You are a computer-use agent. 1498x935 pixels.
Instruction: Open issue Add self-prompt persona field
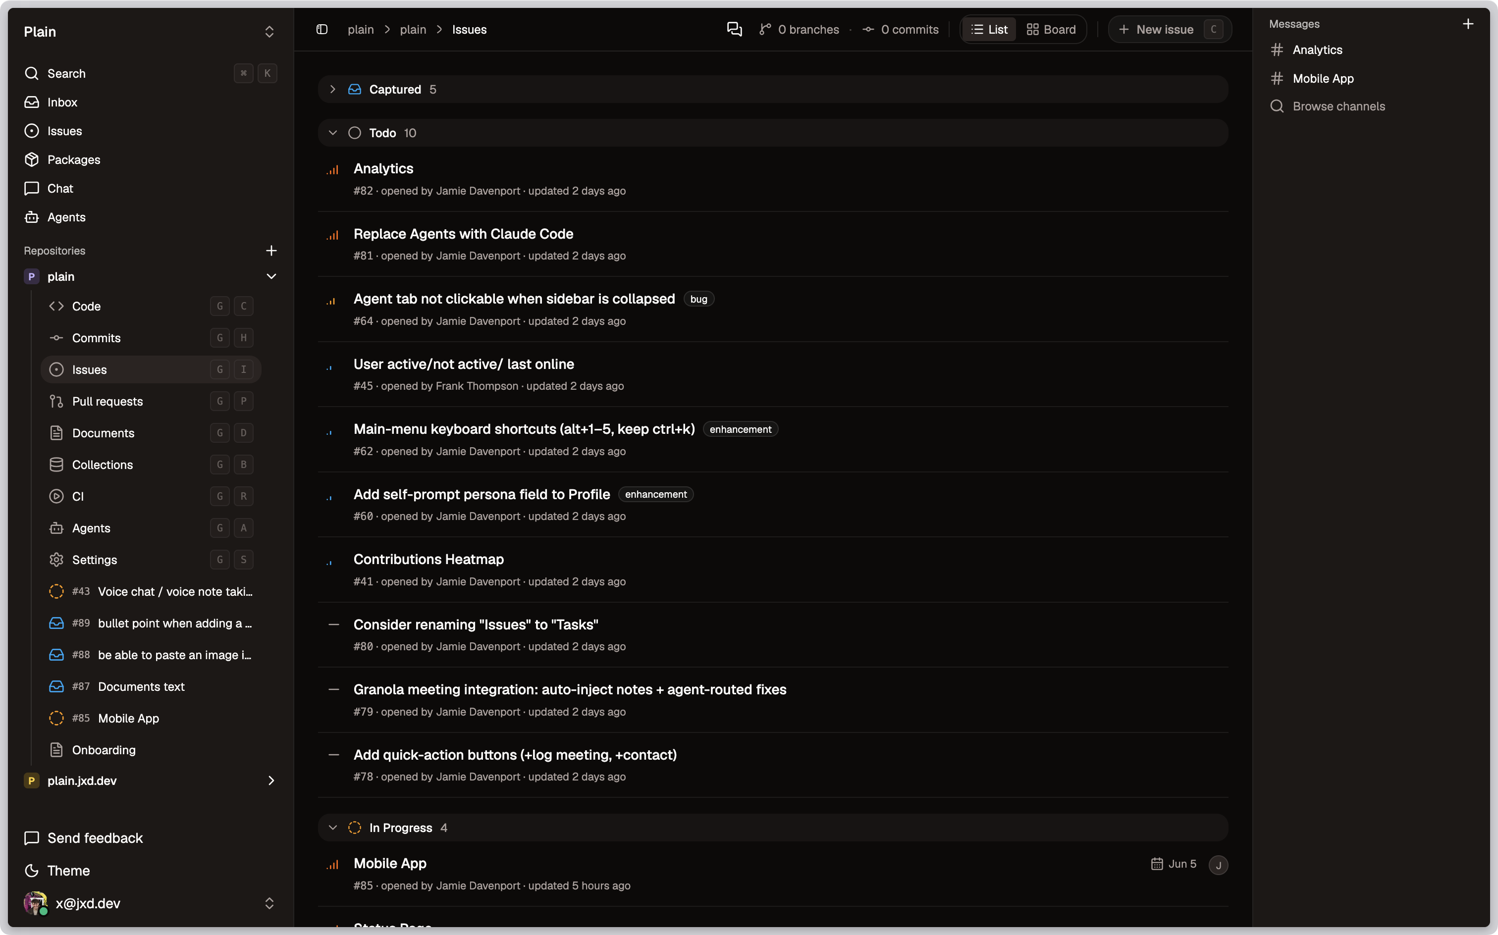[481, 495]
